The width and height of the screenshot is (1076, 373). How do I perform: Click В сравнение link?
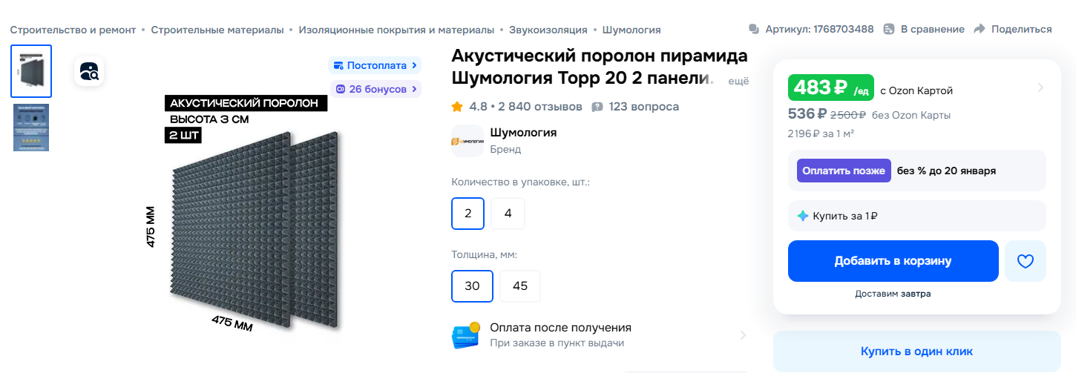tap(932, 29)
